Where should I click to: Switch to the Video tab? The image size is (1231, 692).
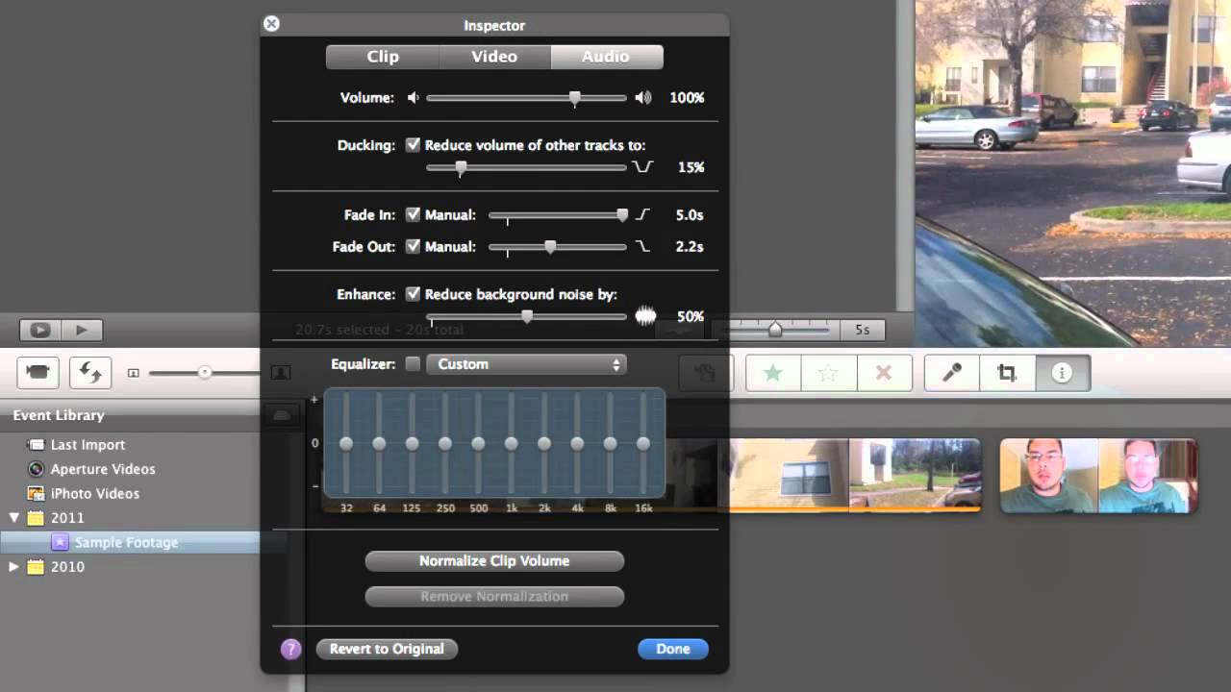(494, 57)
